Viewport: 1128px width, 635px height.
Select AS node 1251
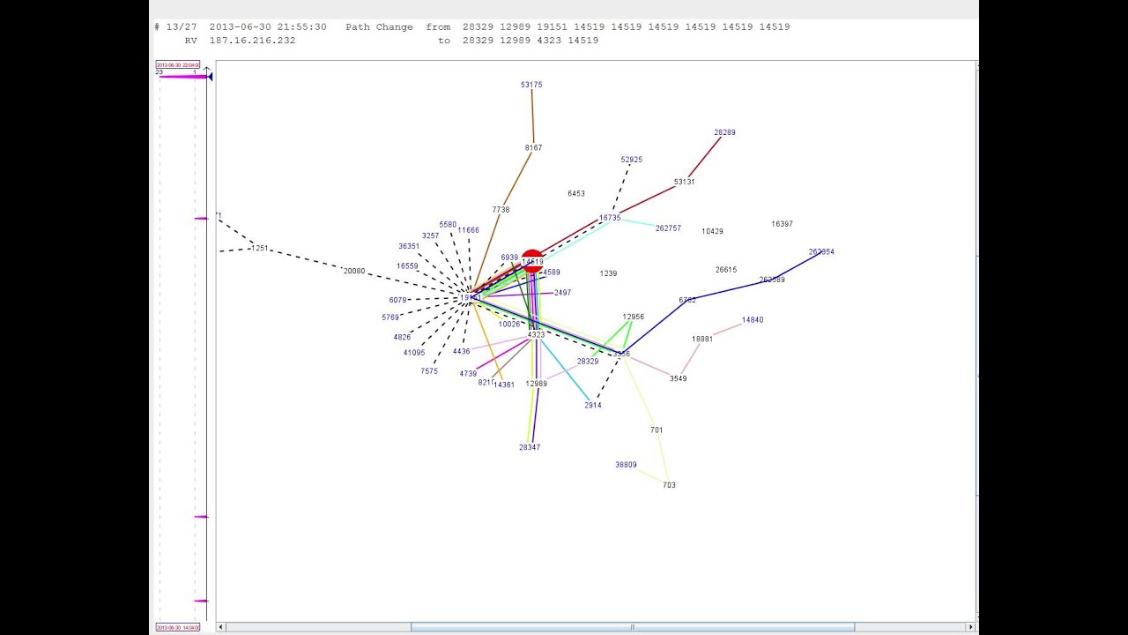point(259,248)
